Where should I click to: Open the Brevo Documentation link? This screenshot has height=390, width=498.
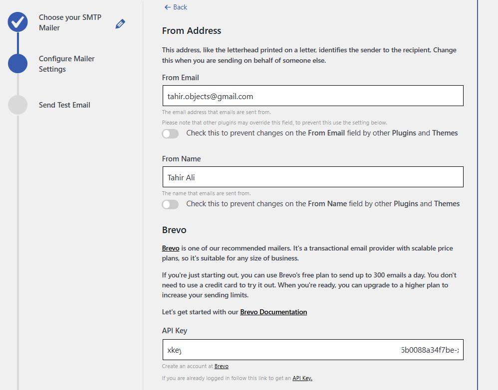[273, 312]
